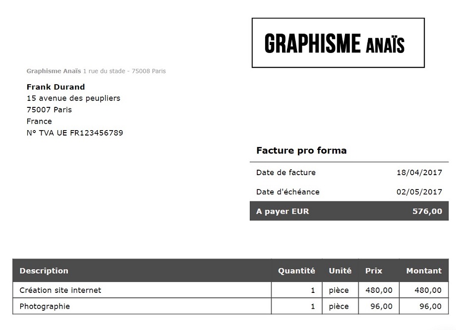Select the due date 02/05/2017

click(x=419, y=192)
